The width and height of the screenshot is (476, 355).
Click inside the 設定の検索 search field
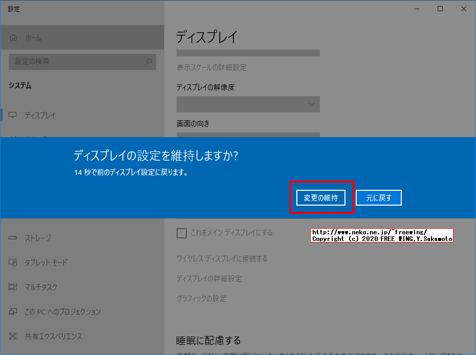click(77, 61)
